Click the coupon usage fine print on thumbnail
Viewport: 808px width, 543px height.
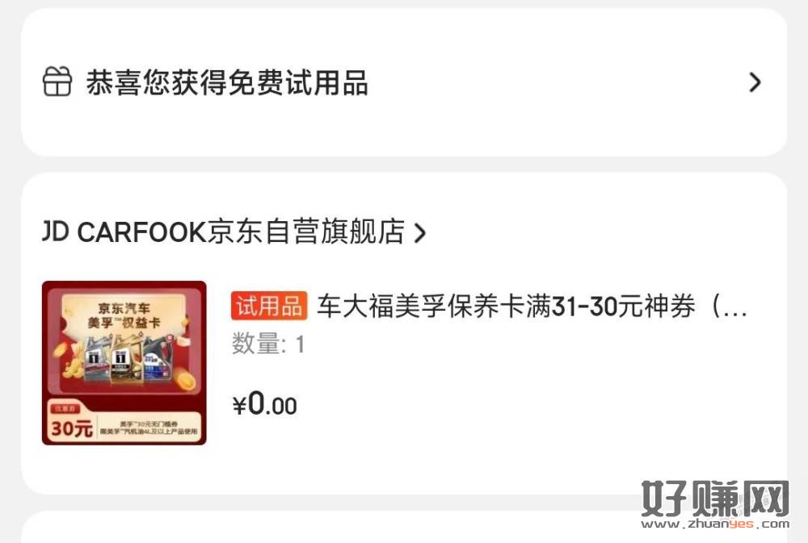[x=149, y=428]
